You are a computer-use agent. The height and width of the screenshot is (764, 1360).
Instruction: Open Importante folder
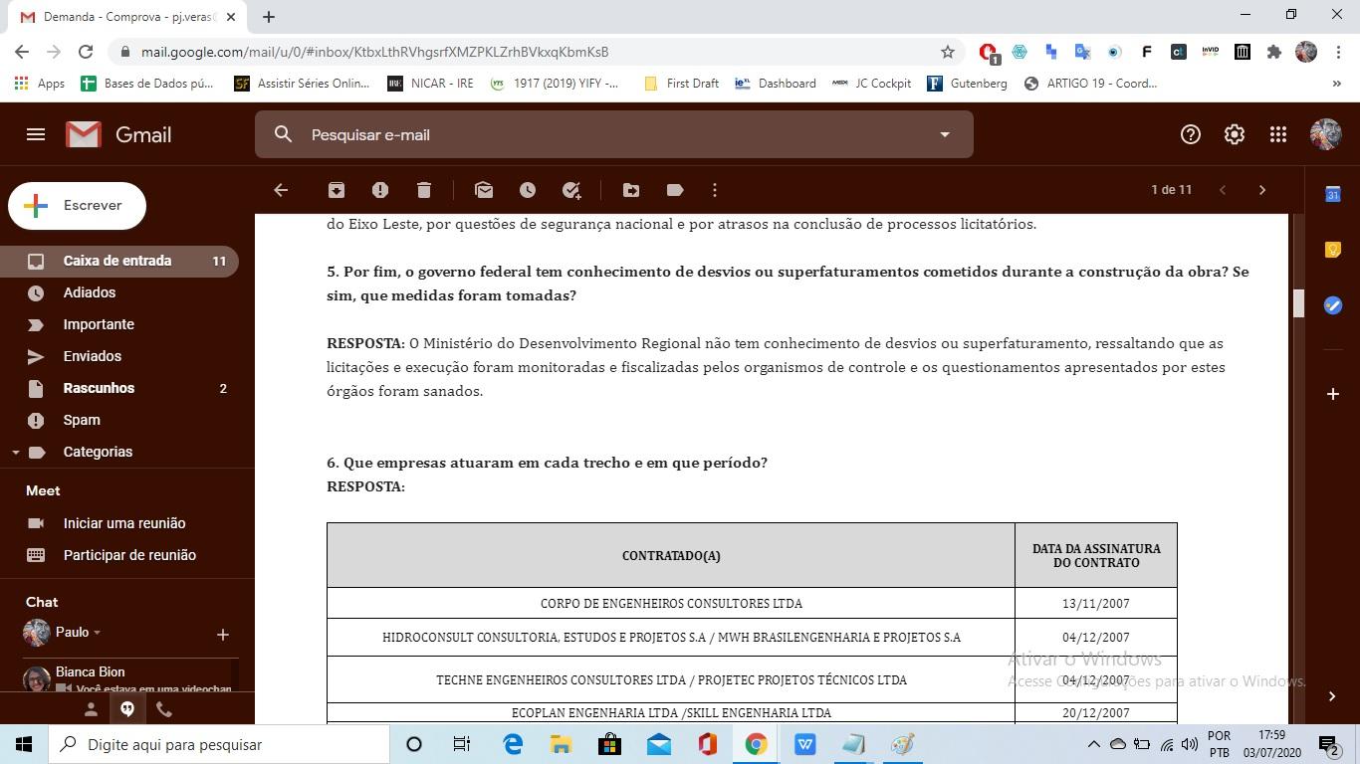[x=119, y=324]
